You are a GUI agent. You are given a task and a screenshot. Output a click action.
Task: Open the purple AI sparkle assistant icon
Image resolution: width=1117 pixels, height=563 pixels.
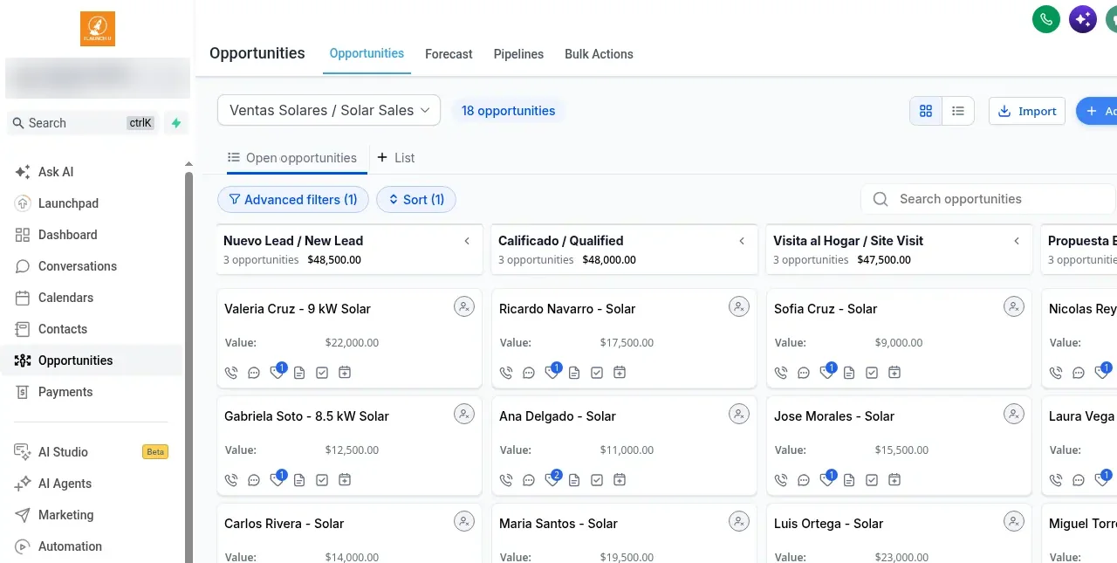[x=1083, y=19]
